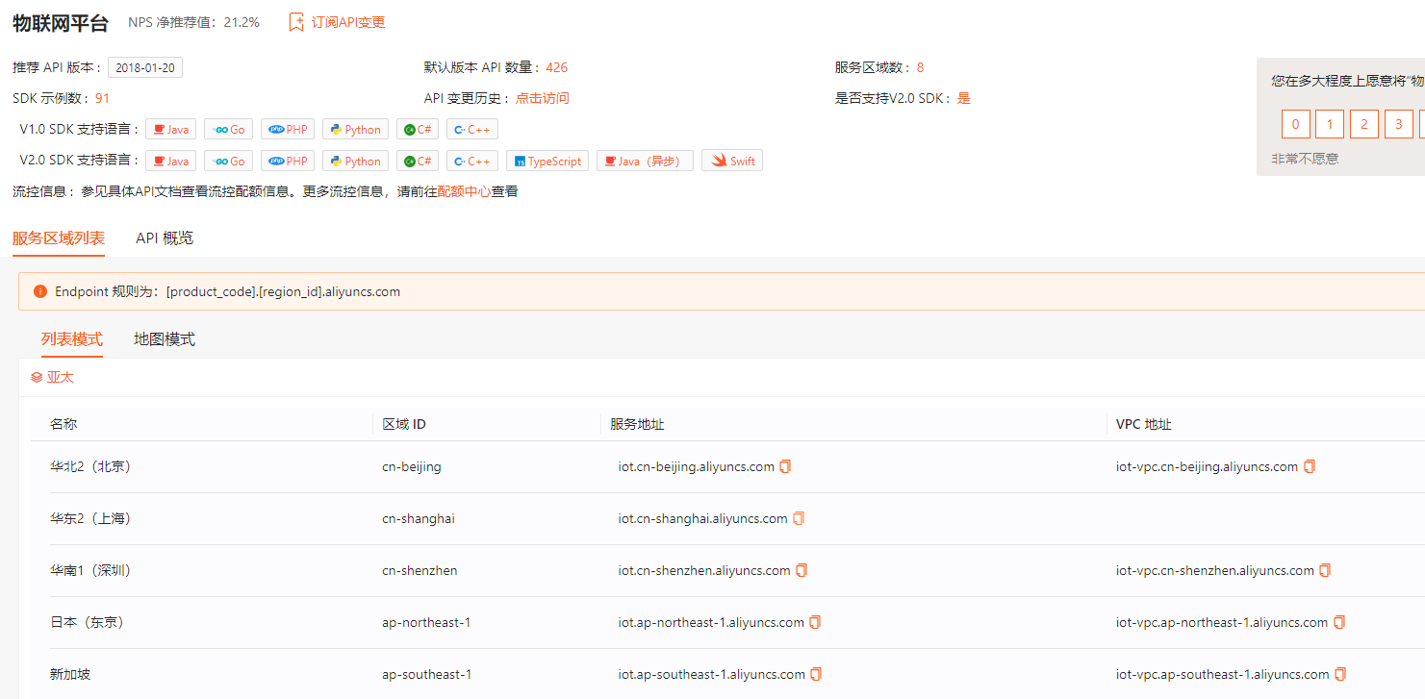The height and width of the screenshot is (699, 1425).
Task: Click the service region count 8
Action: [921, 67]
